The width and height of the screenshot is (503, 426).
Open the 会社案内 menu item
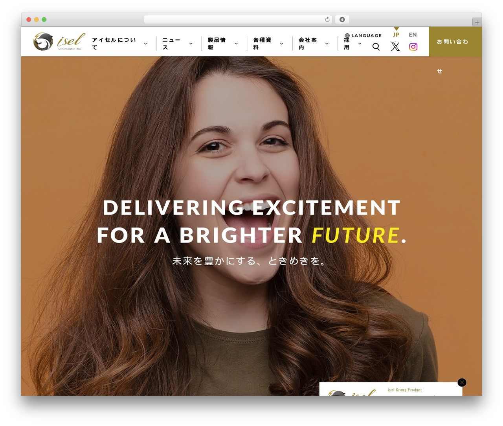pyautogui.click(x=307, y=44)
